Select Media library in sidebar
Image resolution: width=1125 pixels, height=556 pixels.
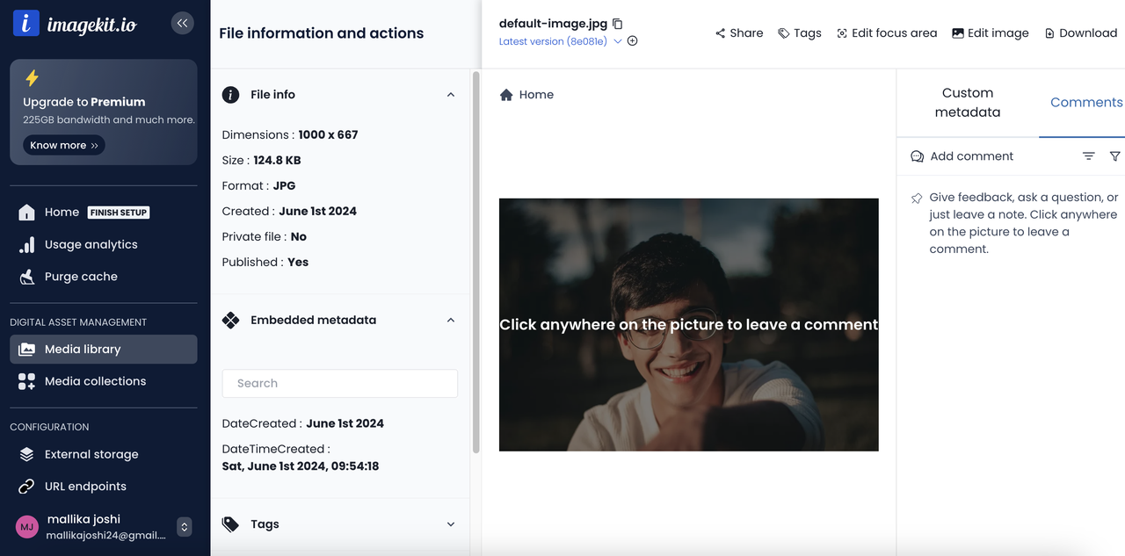(103, 349)
